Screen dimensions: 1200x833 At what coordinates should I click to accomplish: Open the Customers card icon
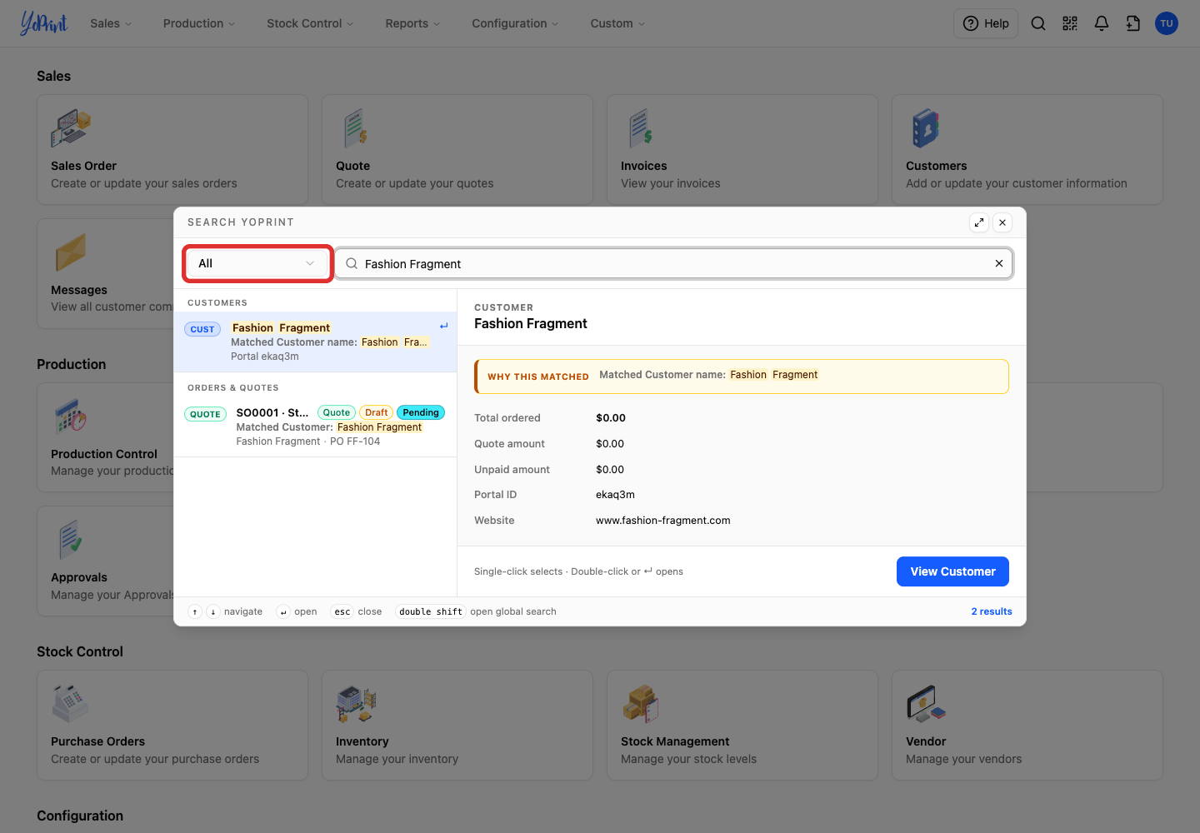[925, 129]
